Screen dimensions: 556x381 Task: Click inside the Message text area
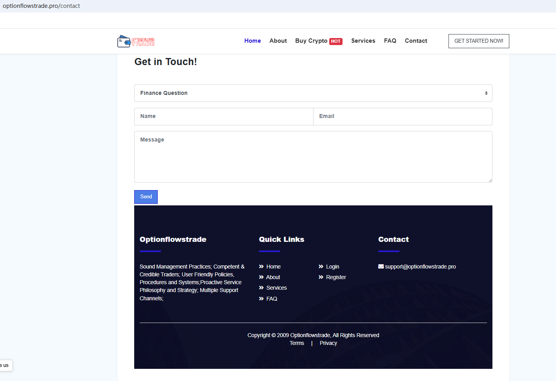click(313, 157)
